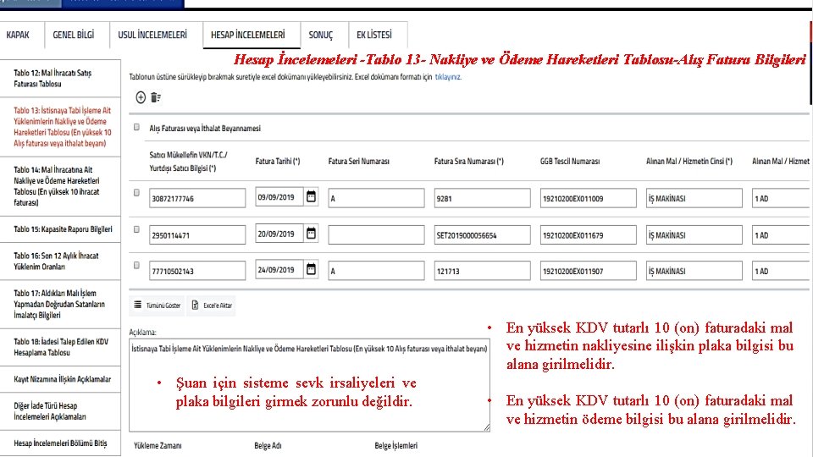Click the 1 AD field in row 2950114471

pos(781,235)
